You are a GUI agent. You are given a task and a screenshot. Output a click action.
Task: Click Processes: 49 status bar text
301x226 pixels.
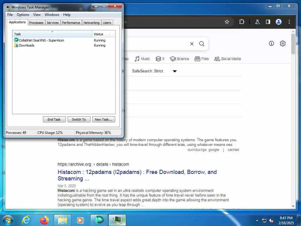pyautogui.click(x=16, y=133)
